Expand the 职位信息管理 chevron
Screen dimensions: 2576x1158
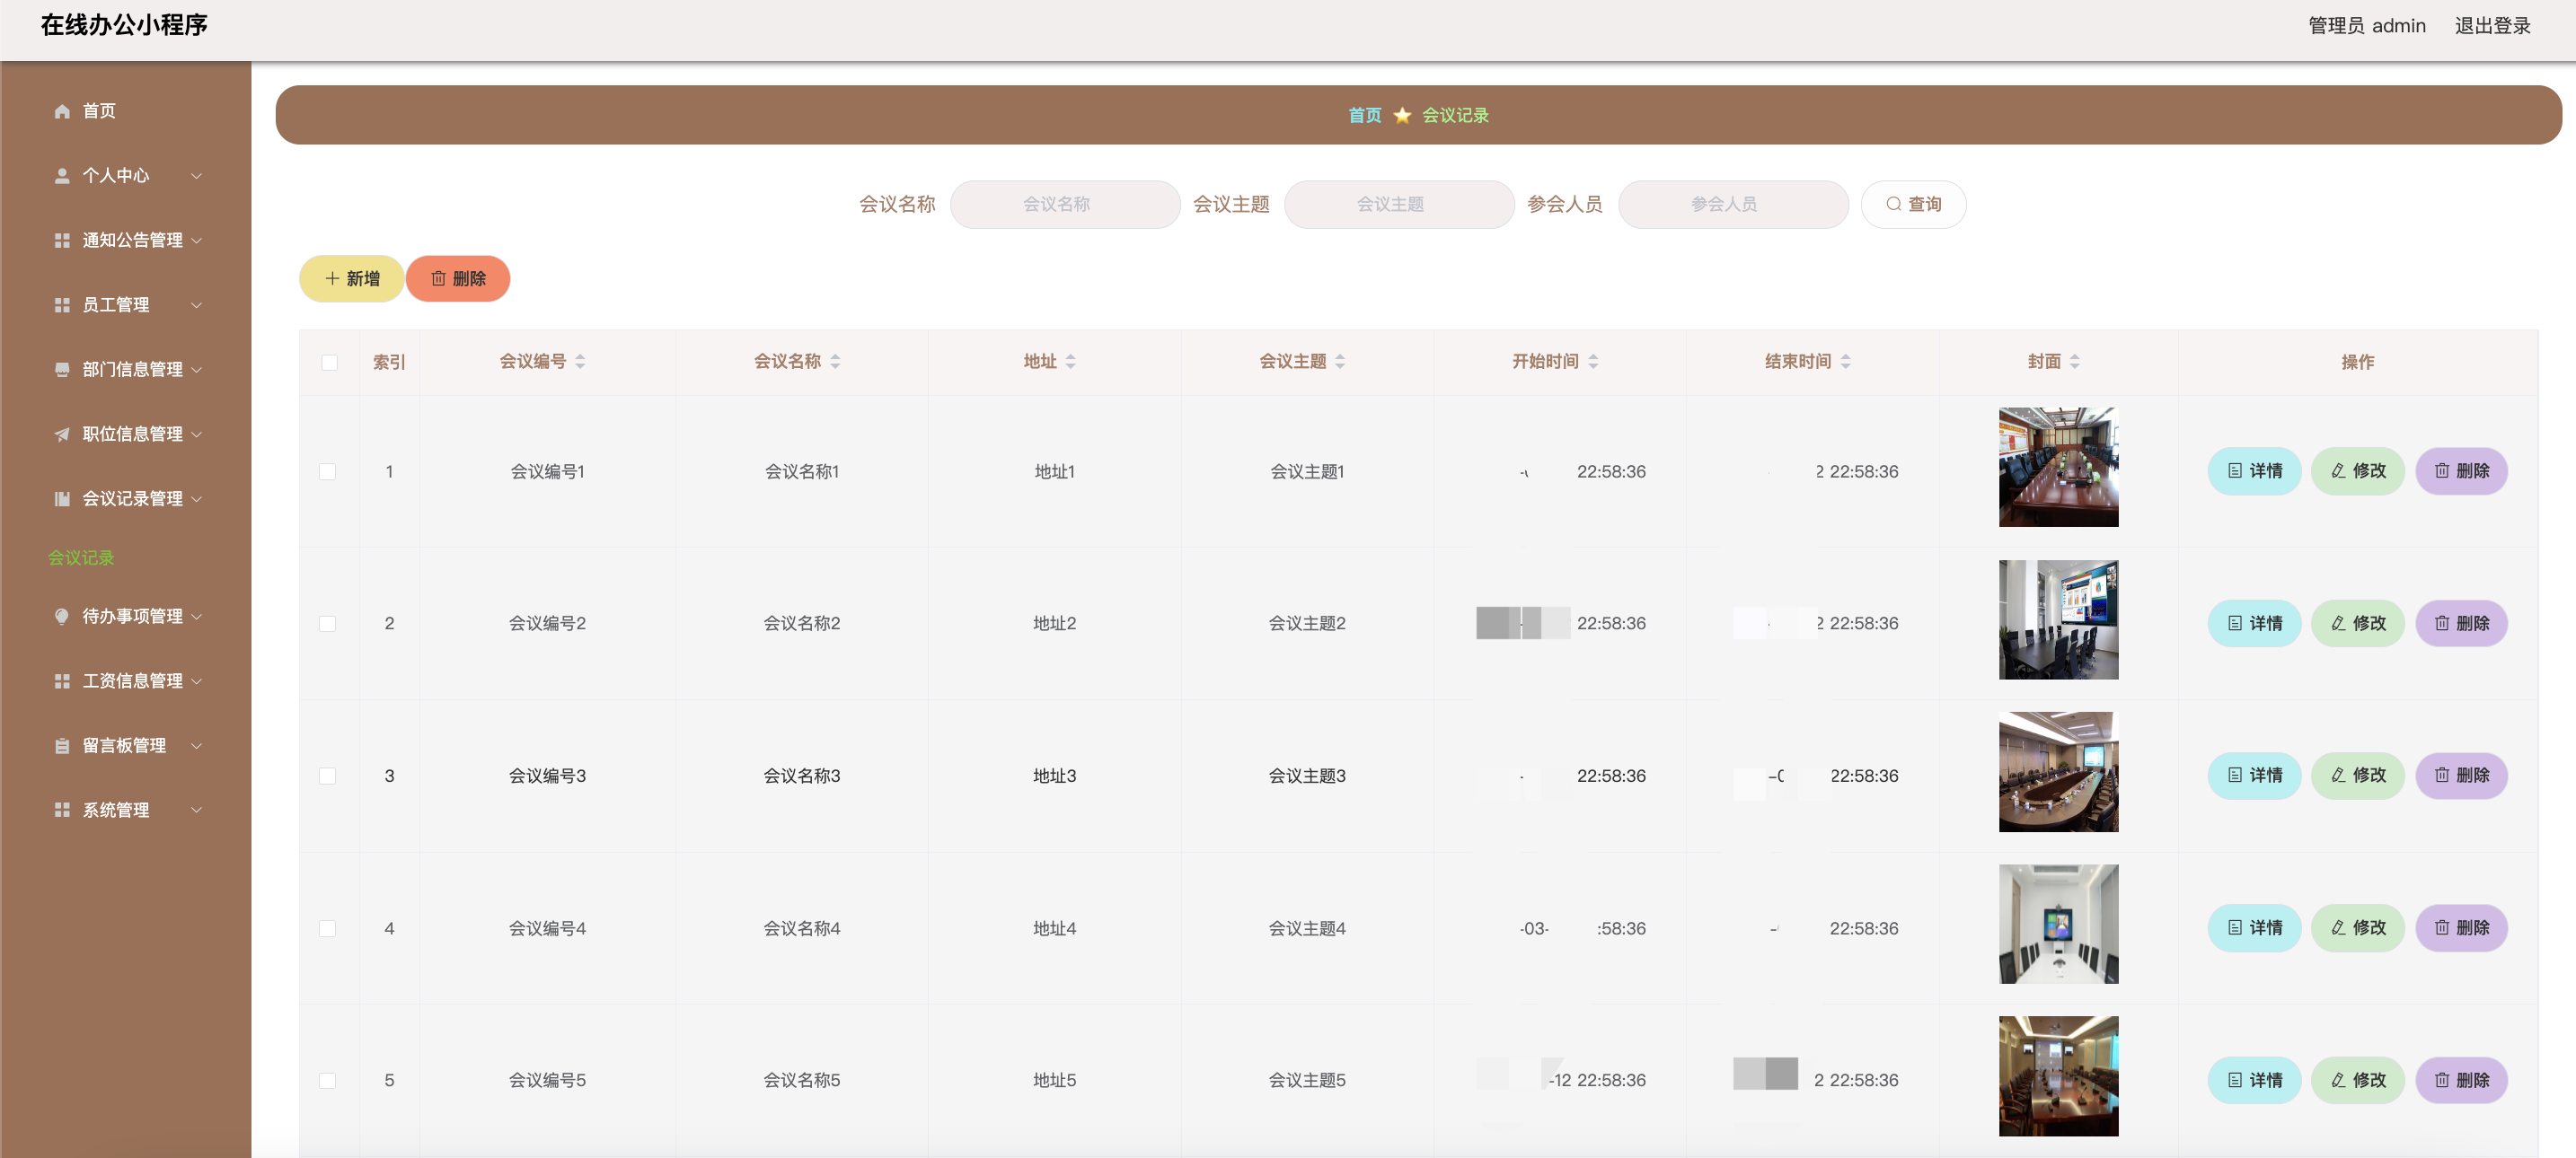196,434
